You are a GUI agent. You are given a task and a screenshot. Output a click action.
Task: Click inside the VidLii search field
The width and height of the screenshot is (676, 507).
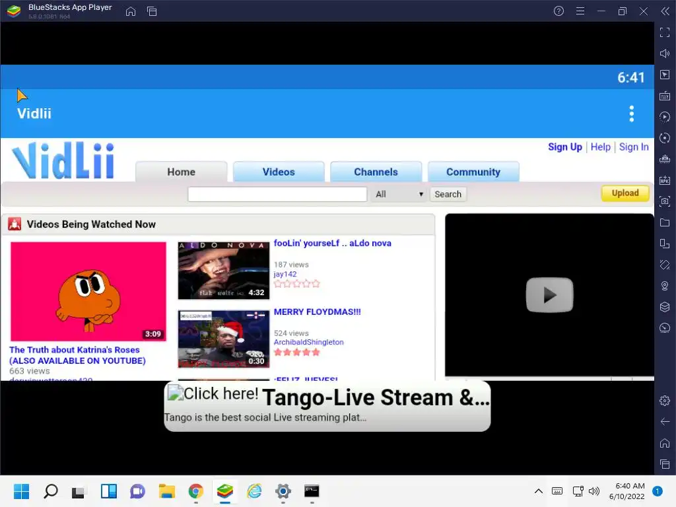(x=277, y=194)
